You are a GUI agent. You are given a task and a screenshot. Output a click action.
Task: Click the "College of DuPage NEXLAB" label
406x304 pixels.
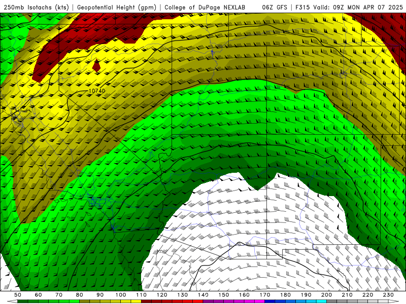[205, 8]
